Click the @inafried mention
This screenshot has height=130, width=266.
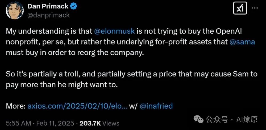[x=156, y=106]
